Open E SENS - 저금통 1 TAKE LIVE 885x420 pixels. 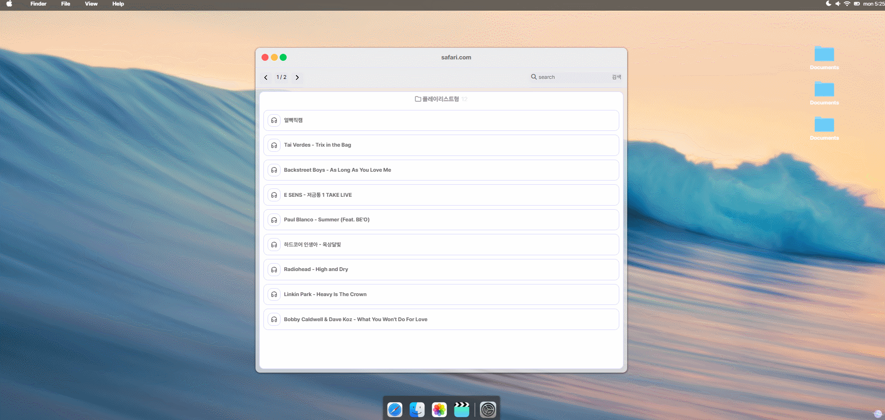pos(441,195)
